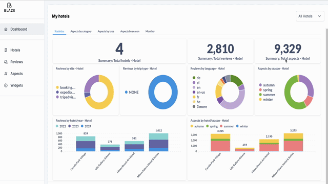Click the Aspects hashtag icon

click(6, 74)
